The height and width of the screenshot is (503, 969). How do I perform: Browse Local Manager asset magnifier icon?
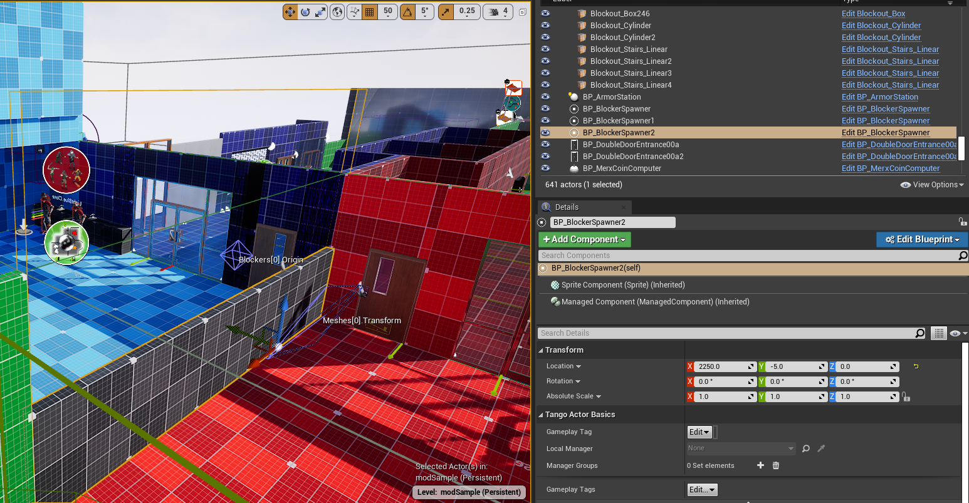(806, 449)
